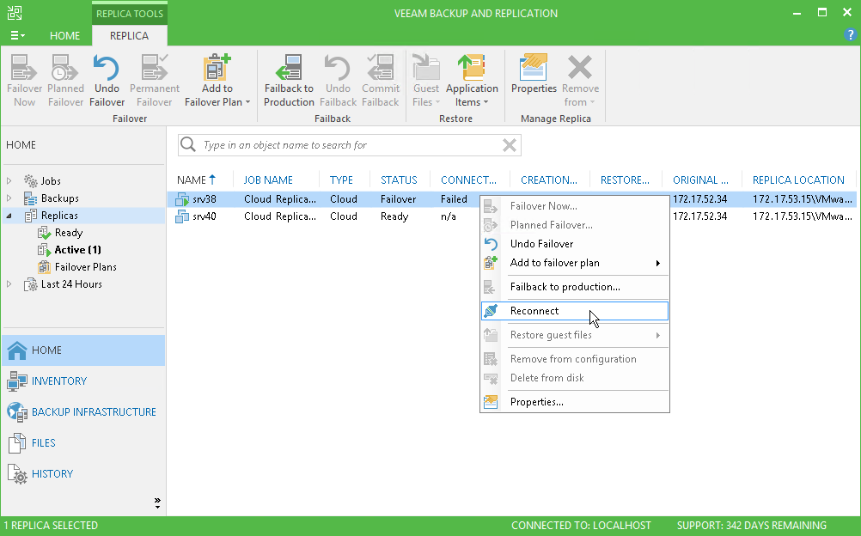Sort by the REPLICA LOCATION column header

coord(798,180)
